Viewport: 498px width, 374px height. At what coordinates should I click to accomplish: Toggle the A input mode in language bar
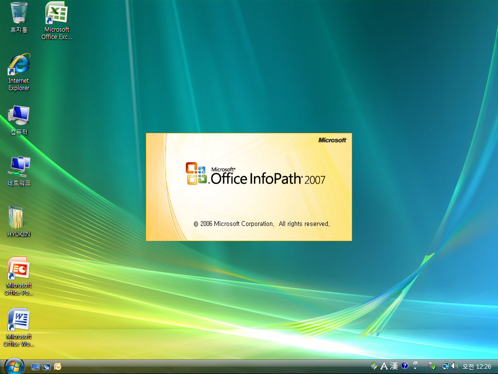coord(384,366)
